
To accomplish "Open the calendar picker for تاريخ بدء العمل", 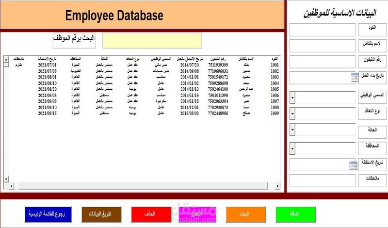I will [355, 77].
